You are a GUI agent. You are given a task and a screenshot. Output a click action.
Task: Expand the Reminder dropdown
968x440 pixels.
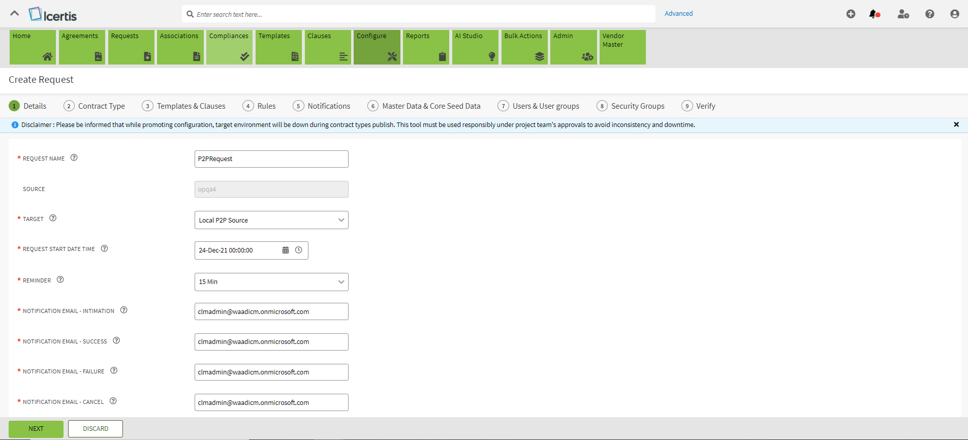point(341,282)
